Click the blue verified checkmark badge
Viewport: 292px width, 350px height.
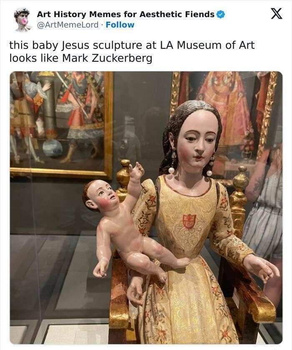pyautogui.click(x=221, y=15)
